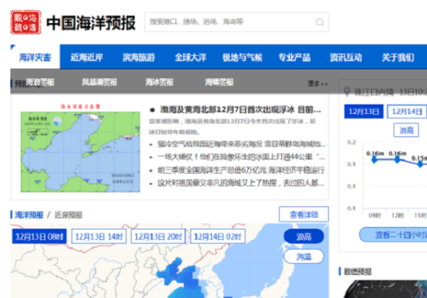This screenshot has height=298, width=427.
Task: Open the 滨海旅游 menu
Action: (x=139, y=57)
